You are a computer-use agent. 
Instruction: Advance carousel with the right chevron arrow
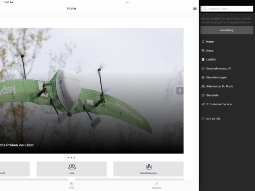[180, 90]
